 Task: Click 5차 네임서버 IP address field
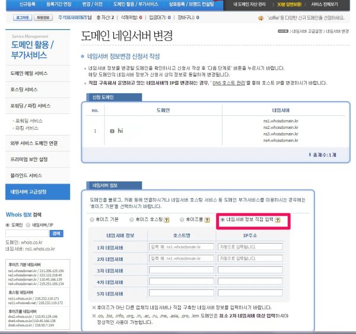tap(250, 293)
